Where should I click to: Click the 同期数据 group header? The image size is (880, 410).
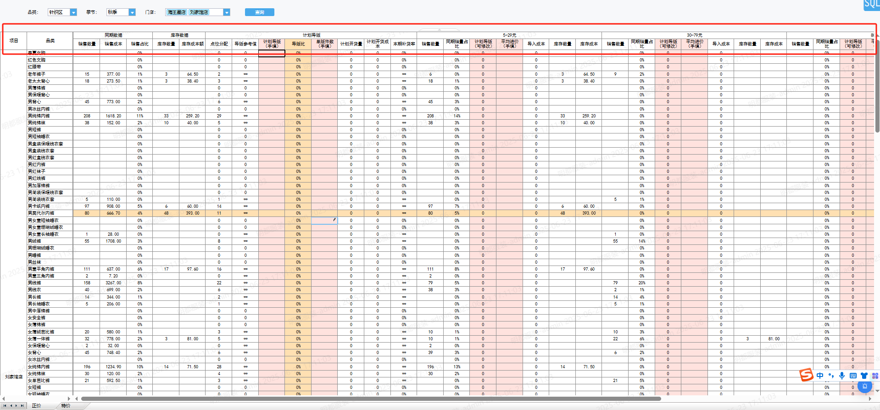[x=113, y=35]
